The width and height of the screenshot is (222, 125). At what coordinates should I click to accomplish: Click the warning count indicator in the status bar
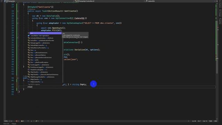(x=22, y=121)
